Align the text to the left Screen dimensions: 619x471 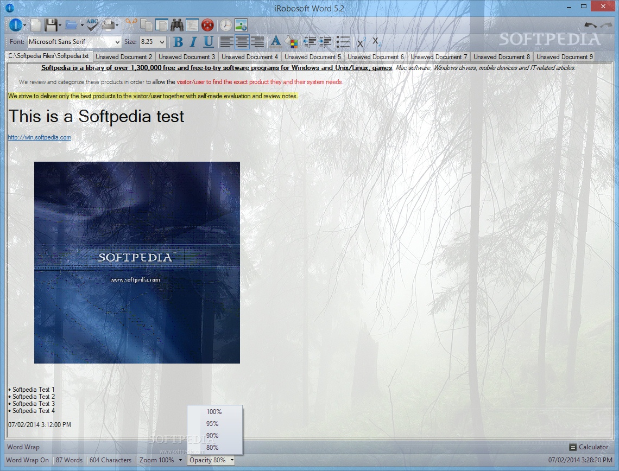point(226,41)
